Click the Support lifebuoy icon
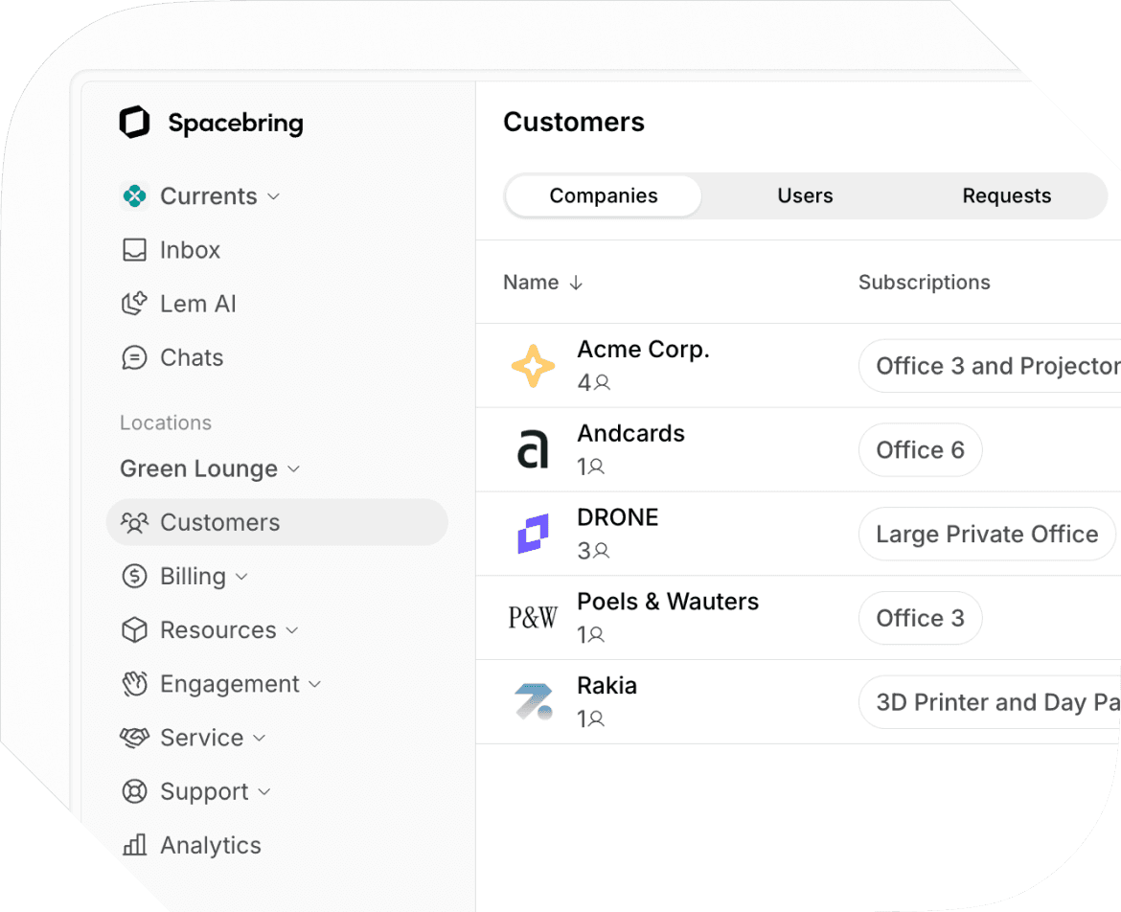The height and width of the screenshot is (912, 1121). tap(134, 791)
